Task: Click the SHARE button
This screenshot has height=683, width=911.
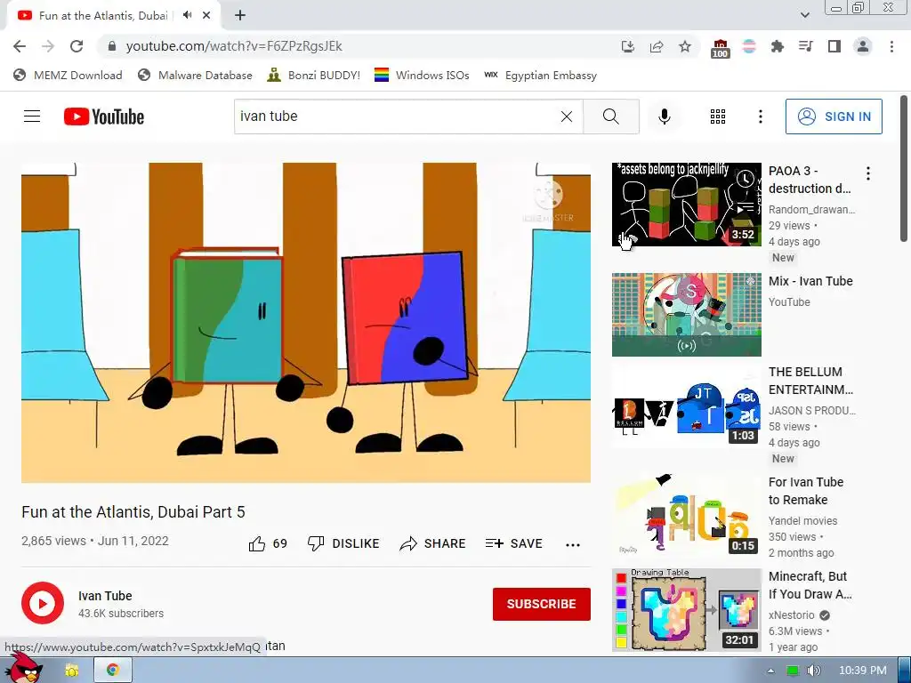Action: click(433, 543)
